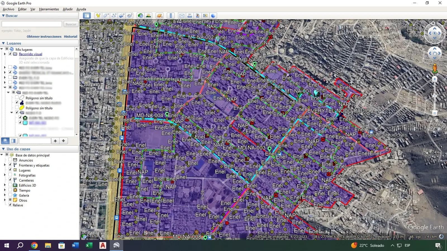This screenshot has height=251, width=447.
Task: Uncheck Fronteras y etiquetas layer
Action: [10, 165]
